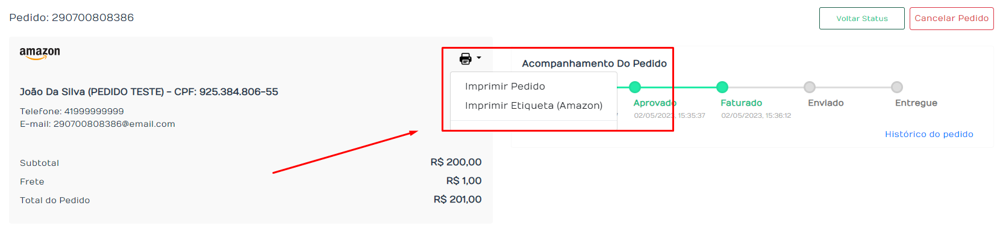Choose Imprimir Etiqueta (Amazon) option
1000x229 pixels.
[x=534, y=106]
